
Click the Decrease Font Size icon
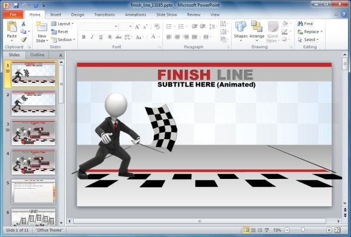(x=145, y=27)
